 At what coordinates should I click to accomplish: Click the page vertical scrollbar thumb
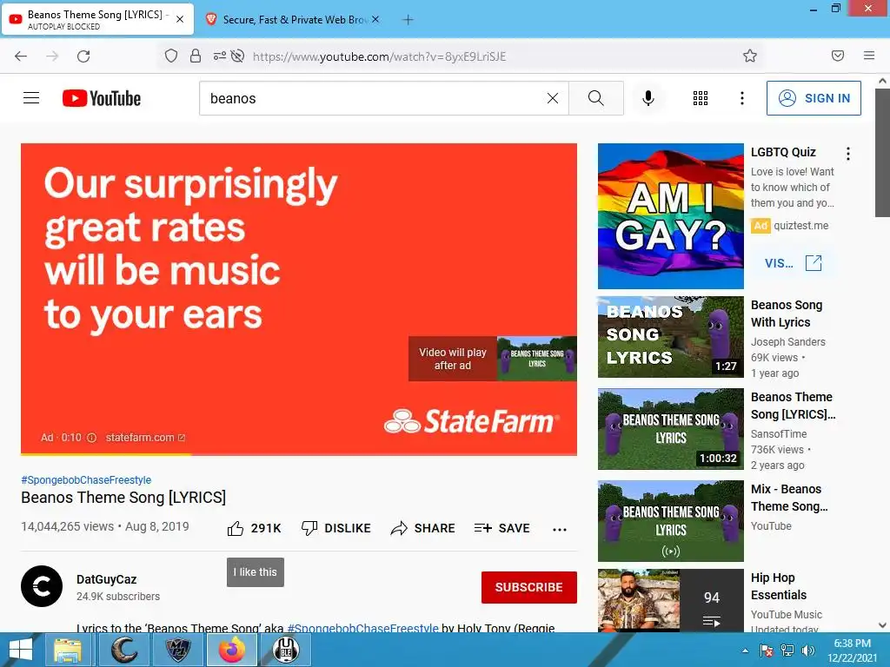pos(882,153)
